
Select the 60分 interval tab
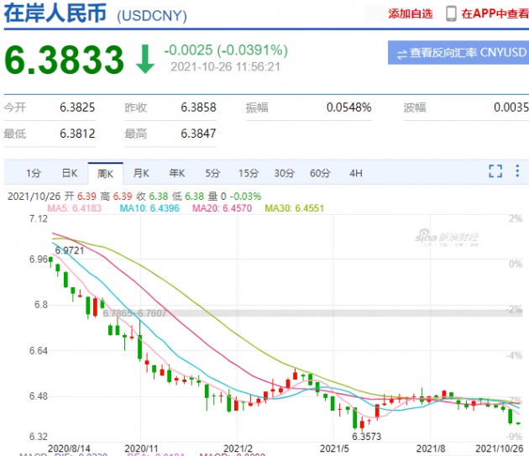[x=320, y=174]
